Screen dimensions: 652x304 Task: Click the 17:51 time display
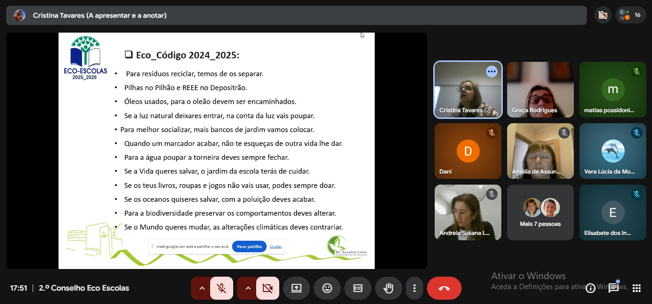coord(18,288)
